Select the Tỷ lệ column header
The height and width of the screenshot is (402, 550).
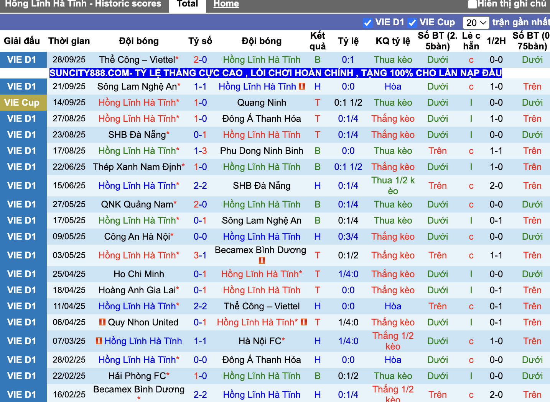point(348,41)
